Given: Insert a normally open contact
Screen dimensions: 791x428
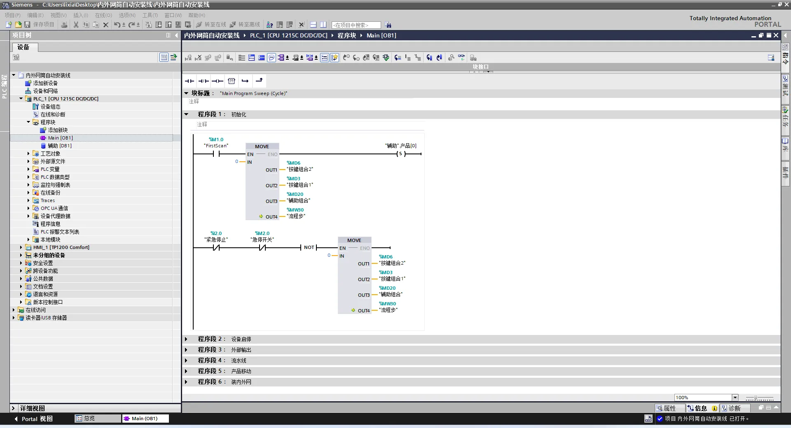Looking at the screenshot, I should coord(190,81).
